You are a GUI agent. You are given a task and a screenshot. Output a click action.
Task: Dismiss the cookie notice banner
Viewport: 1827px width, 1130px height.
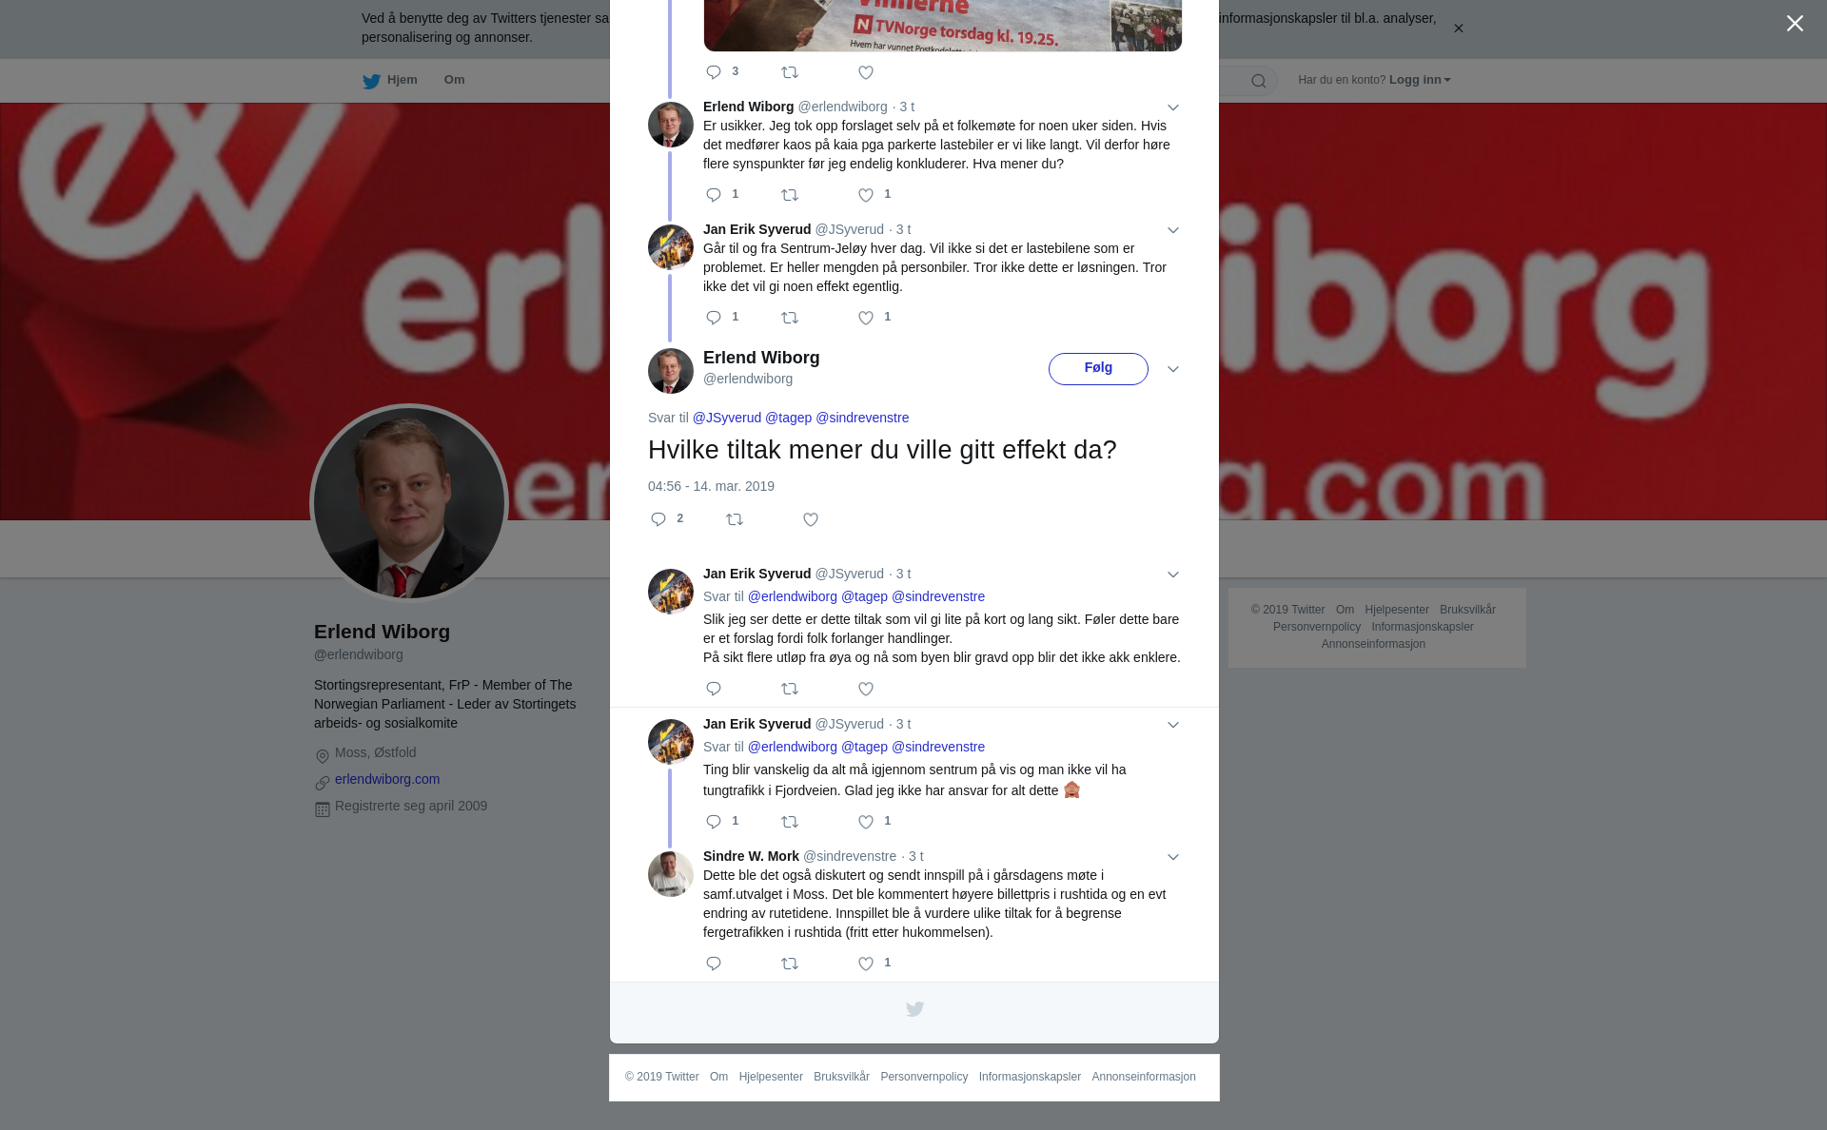coord(1458,29)
